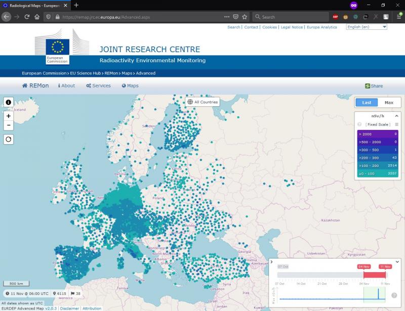This screenshot has width=405, height=311.
Task: Click European Commission breadcrumb
Action: click(x=44, y=73)
